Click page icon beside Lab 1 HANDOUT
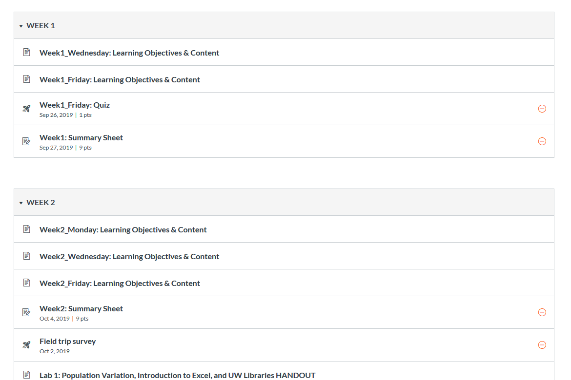 (26, 375)
